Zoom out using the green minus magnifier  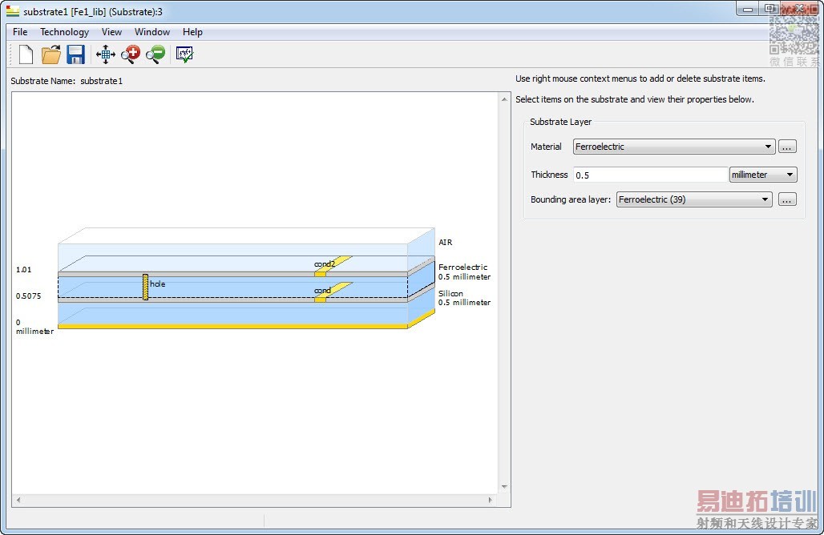point(155,54)
